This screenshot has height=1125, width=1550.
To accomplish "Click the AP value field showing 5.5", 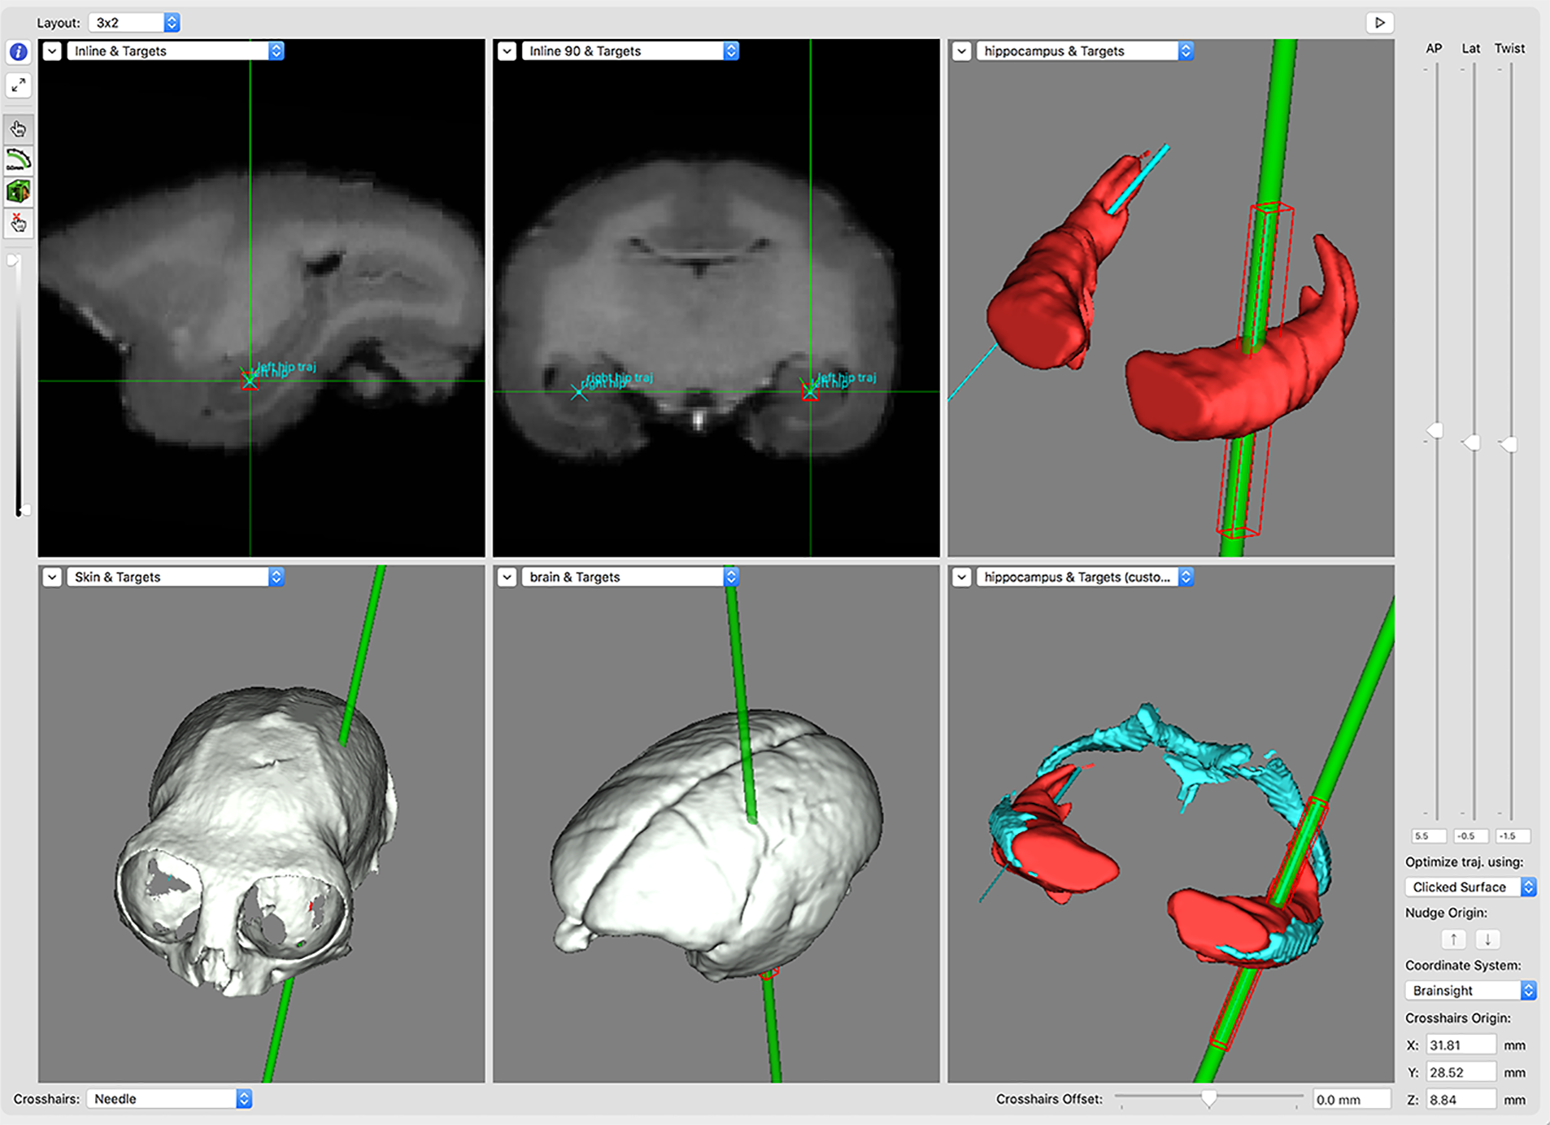I will [1429, 835].
